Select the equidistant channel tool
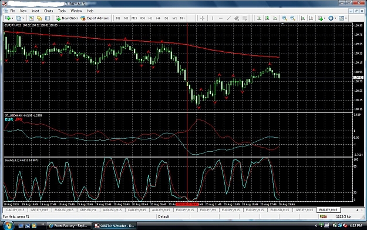Image resolution: width=367 pixels, height=230 pixels. click(237, 18)
